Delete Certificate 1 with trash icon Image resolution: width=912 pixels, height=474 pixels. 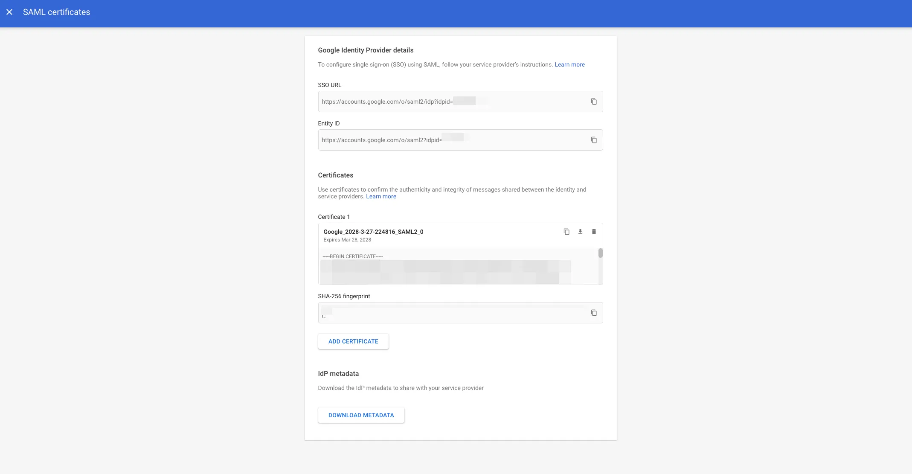click(x=593, y=232)
